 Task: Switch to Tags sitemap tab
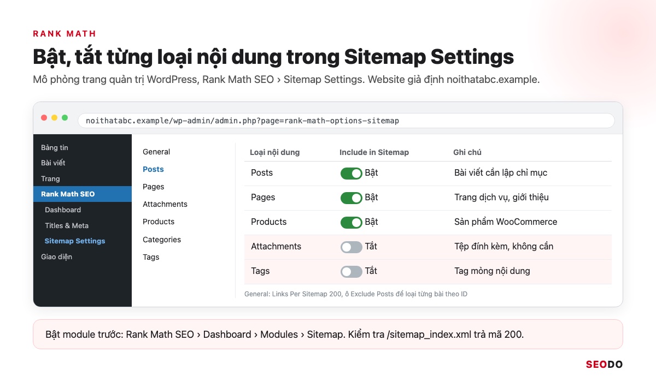[151, 257]
